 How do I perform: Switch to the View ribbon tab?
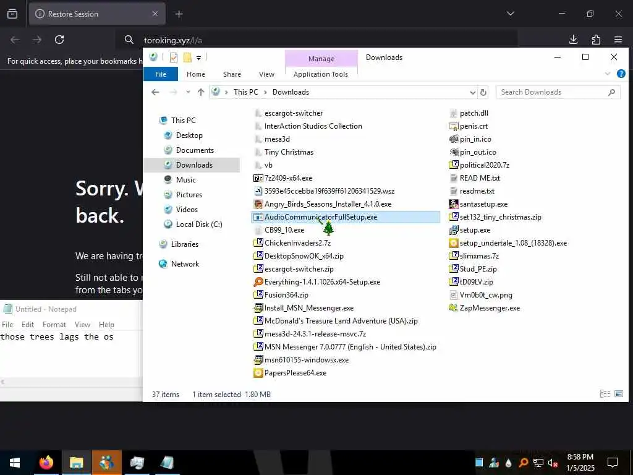266,74
